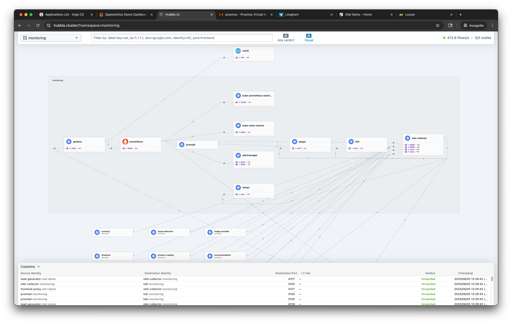Click the Verdict column header
This screenshot has height=324, width=512.
pyautogui.click(x=430, y=273)
